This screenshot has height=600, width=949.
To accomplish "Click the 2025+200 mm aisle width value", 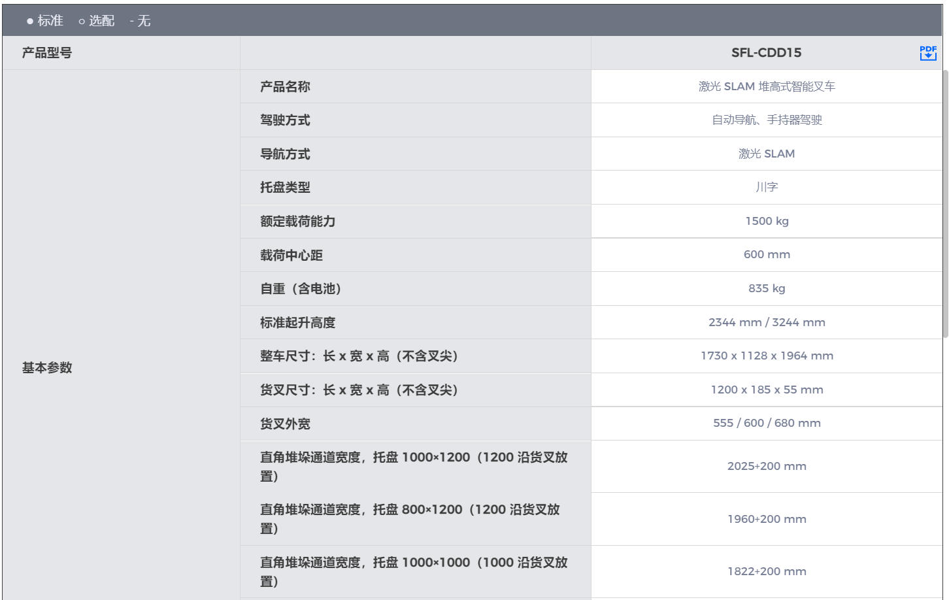I will (766, 466).
